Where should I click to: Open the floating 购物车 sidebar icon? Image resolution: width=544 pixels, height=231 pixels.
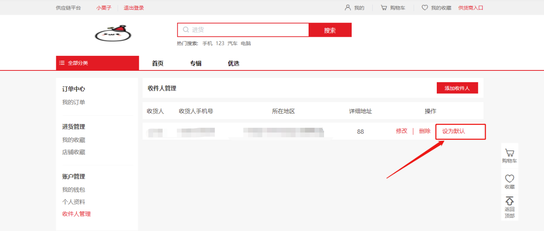[x=510, y=153]
